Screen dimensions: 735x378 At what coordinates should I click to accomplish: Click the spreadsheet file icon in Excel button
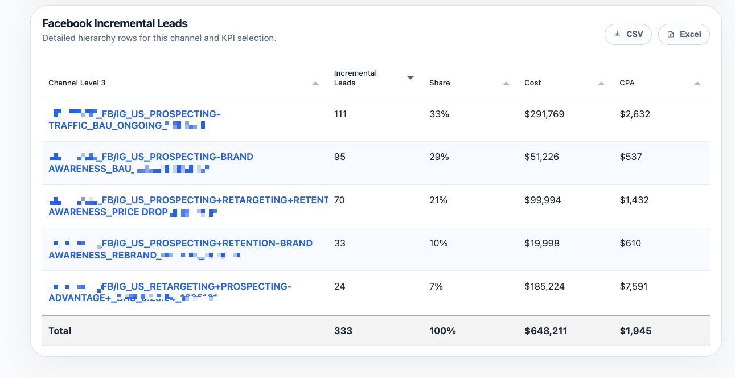coord(671,34)
